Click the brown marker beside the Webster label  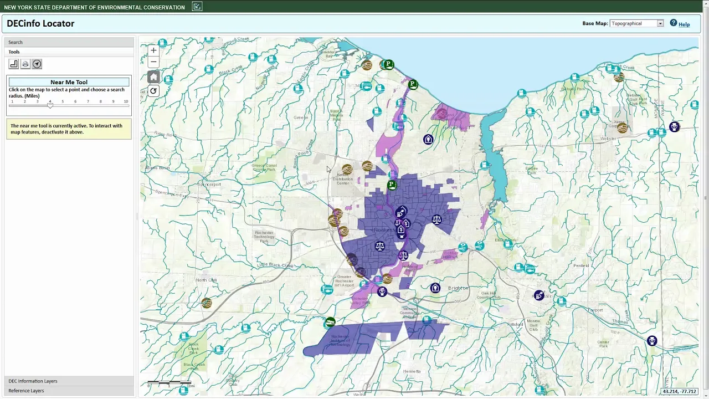pos(623,128)
